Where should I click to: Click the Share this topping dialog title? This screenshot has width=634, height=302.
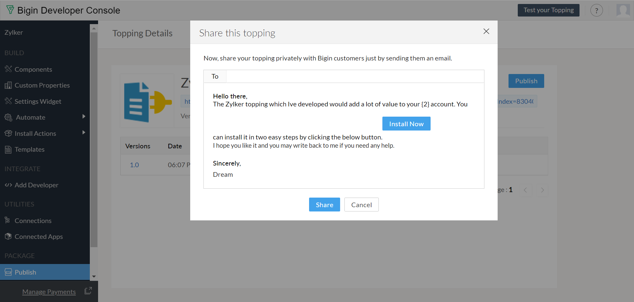point(237,33)
